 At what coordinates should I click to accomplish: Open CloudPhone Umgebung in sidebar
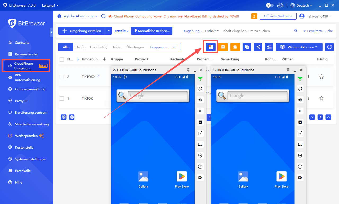click(x=26, y=66)
